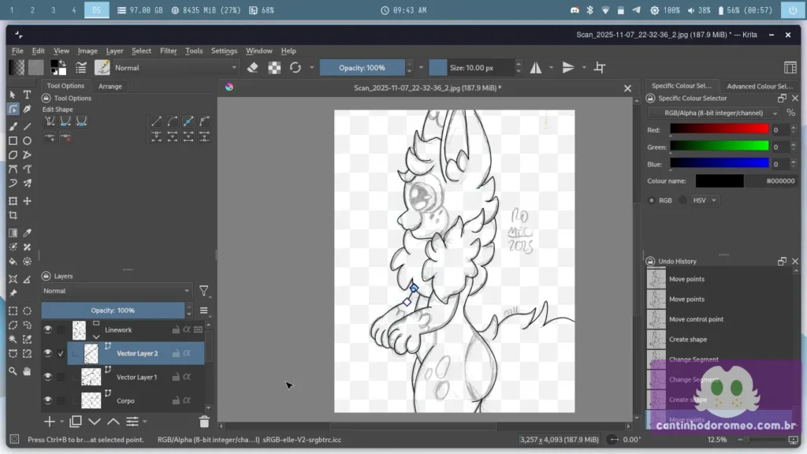Open the Filter menu
Viewport: 807px width, 454px height.
coord(169,50)
